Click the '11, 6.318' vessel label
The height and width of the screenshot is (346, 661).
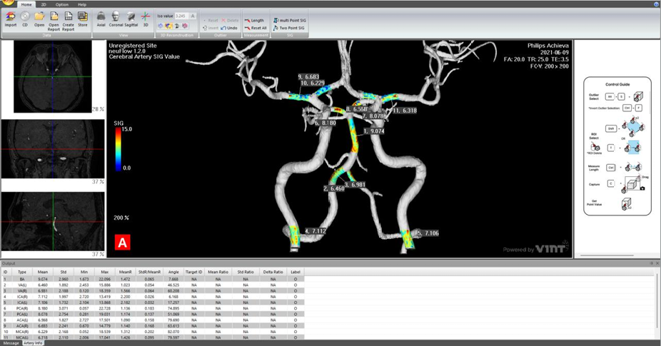point(404,111)
